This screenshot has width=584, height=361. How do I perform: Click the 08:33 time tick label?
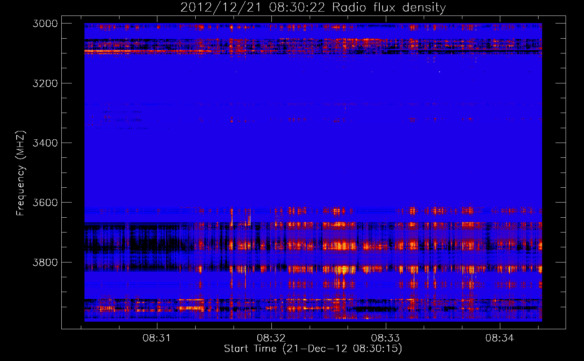tap(385, 338)
